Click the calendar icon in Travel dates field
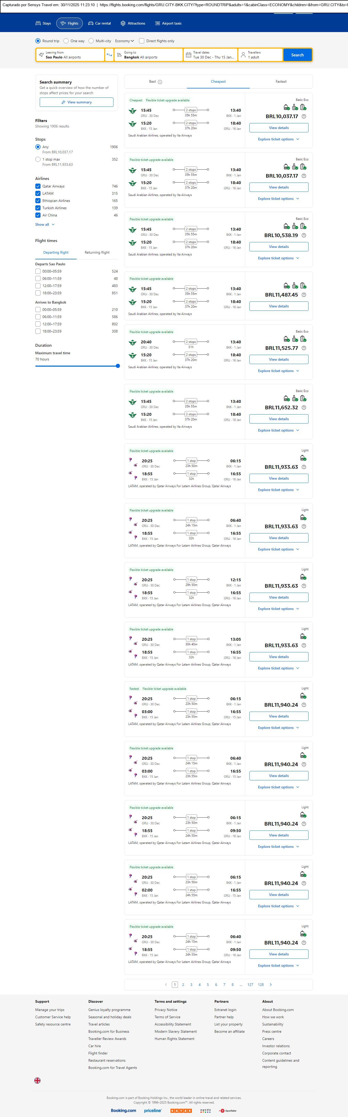Image resolution: width=348 pixels, height=1117 pixels. (188, 55)
